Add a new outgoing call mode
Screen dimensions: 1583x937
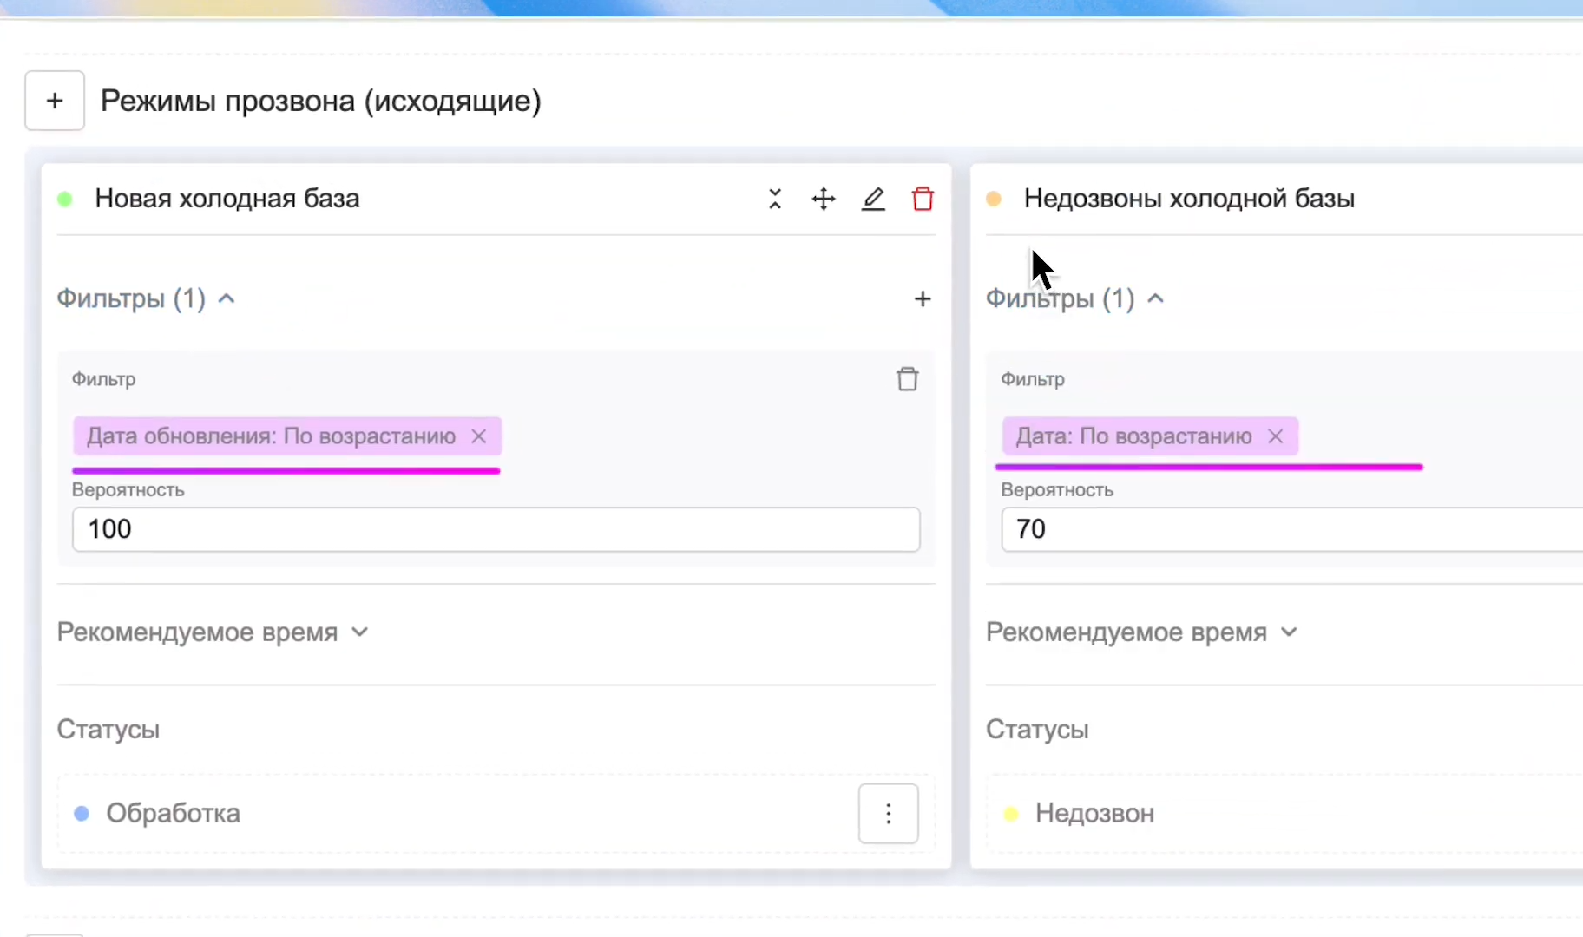[x=55, y=101]
